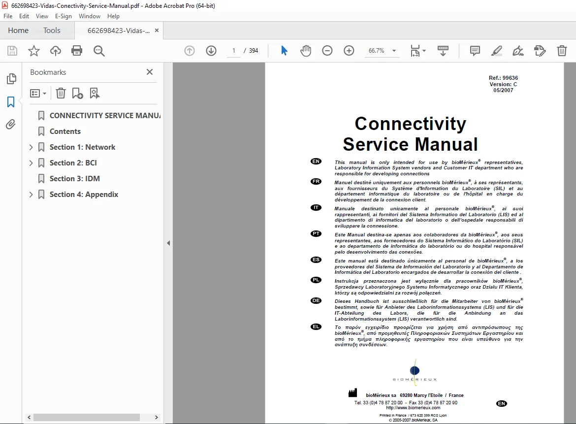This screenshot has width=576, height=424.
Task: Add a comment sticky note
Action: coord(475,51)
